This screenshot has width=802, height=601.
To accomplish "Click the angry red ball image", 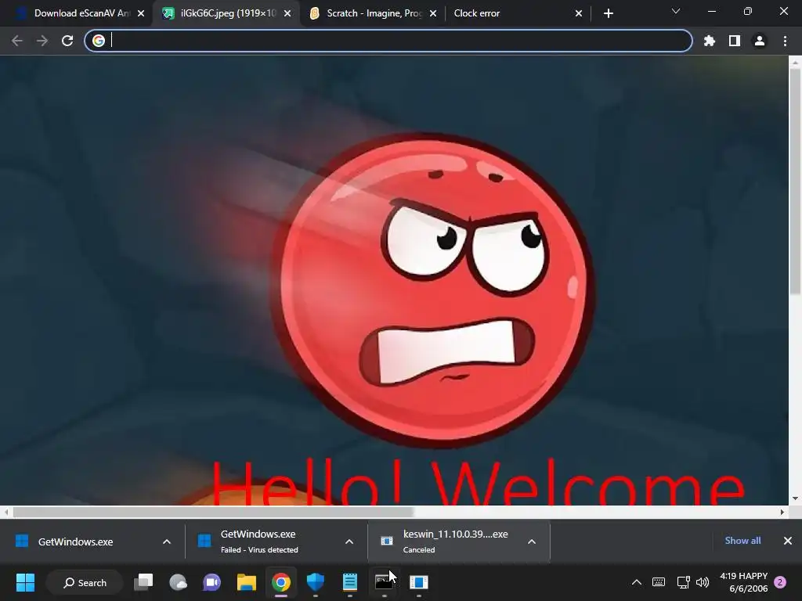I will (432, 290).
